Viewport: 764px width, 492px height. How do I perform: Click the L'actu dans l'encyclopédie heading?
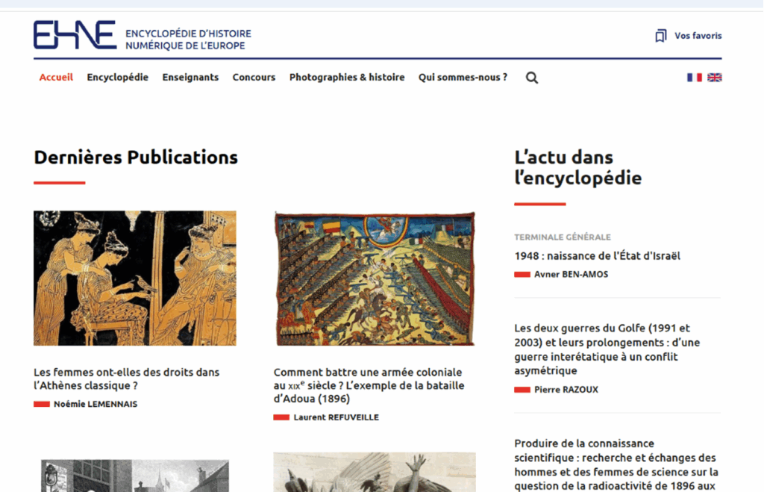[578, 167]
